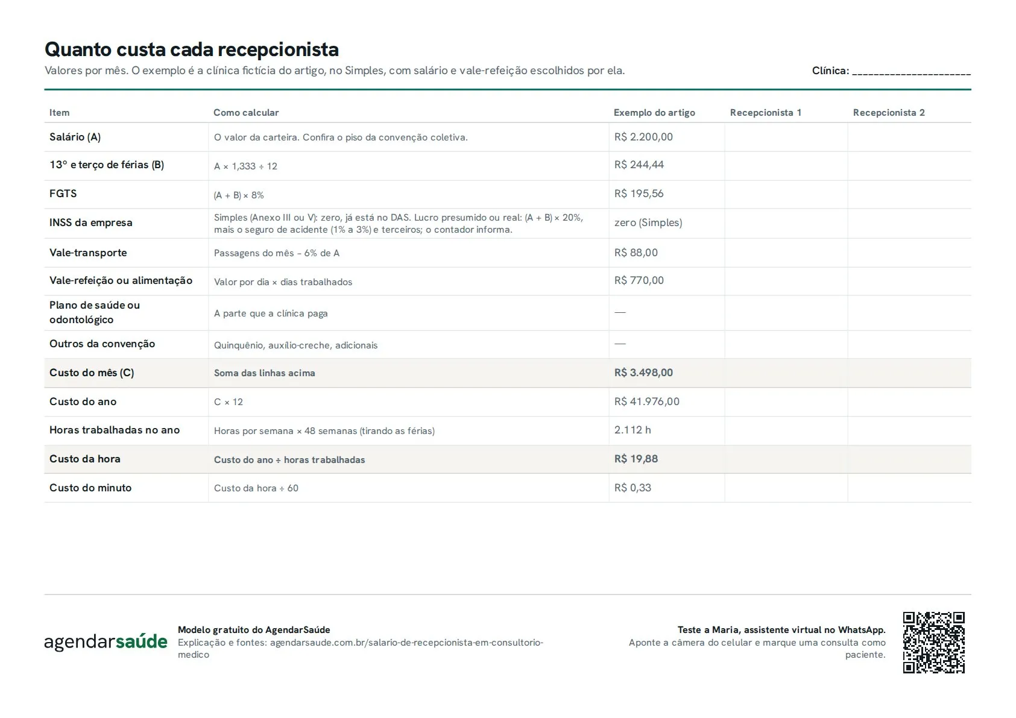Click the 'Custo do mês (C)' label
The image size is (1016, 718).
click(x=92, y=373)
